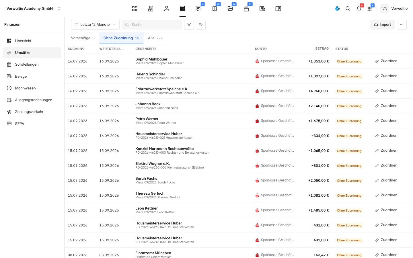Viewport: 413px width, 258px height.
Task: Click the filter funnel icon
Action: pos(189,25)
